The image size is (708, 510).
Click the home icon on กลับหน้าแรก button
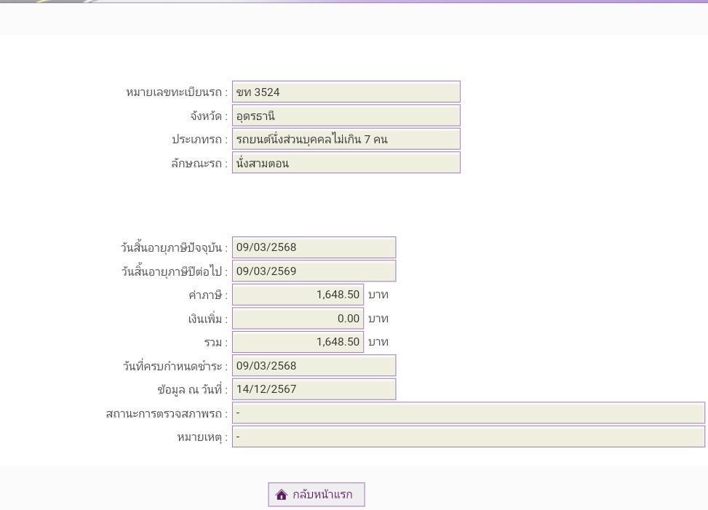click(x=282, y=495)
